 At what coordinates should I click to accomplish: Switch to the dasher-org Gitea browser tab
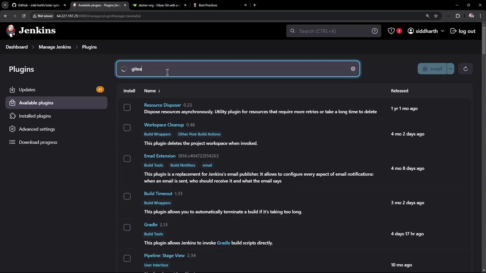coord(159,5)
